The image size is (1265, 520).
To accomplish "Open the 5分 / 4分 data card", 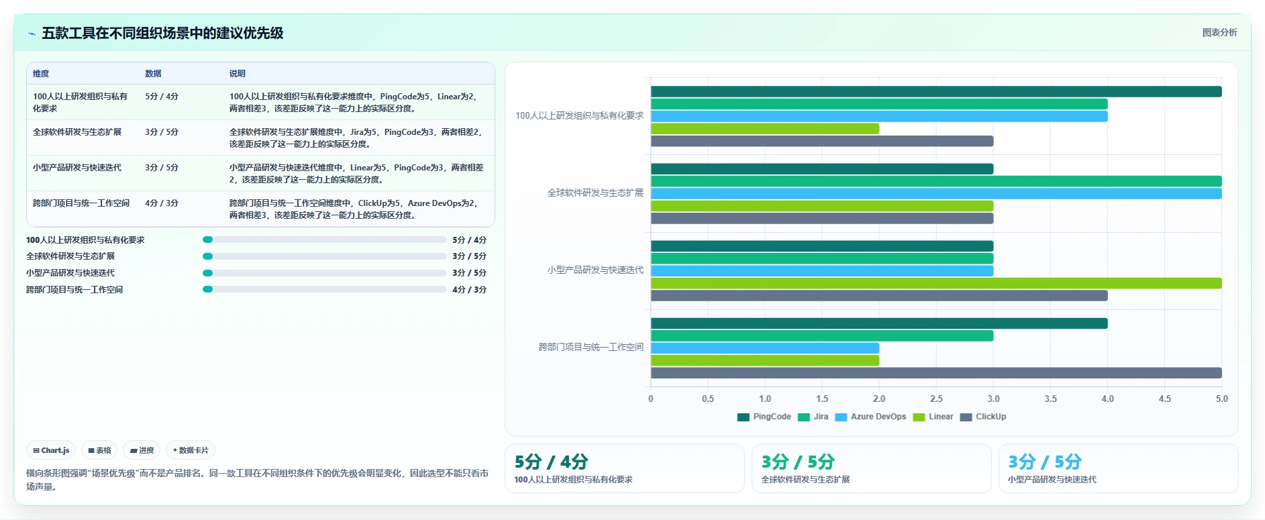I will click(625, 468).
